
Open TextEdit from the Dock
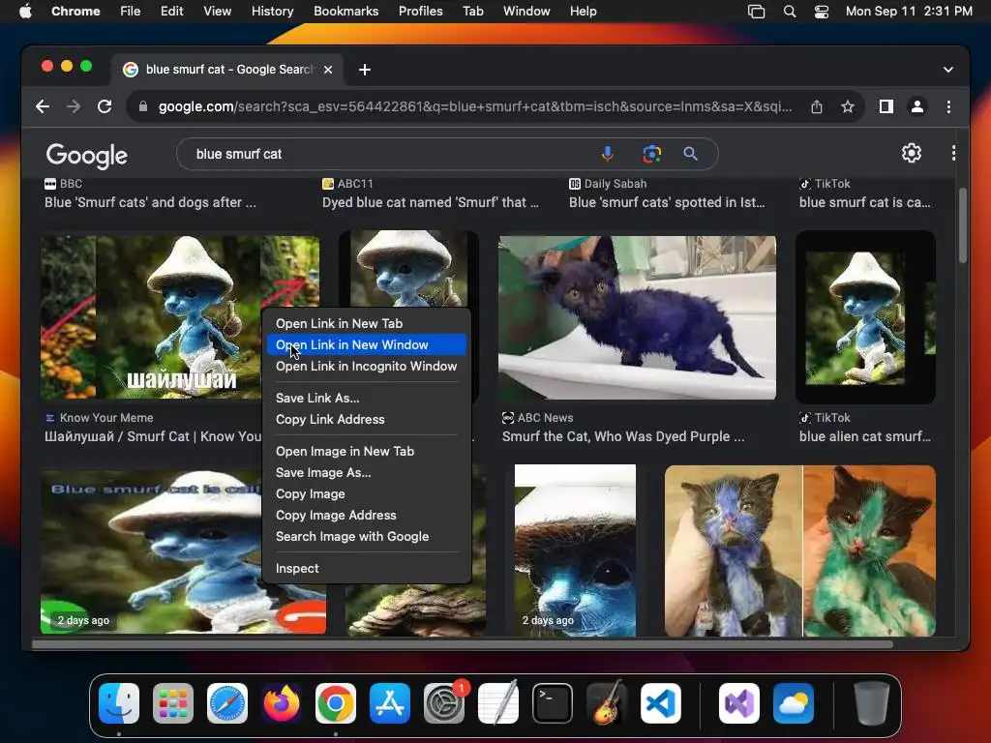pos(498,703)
